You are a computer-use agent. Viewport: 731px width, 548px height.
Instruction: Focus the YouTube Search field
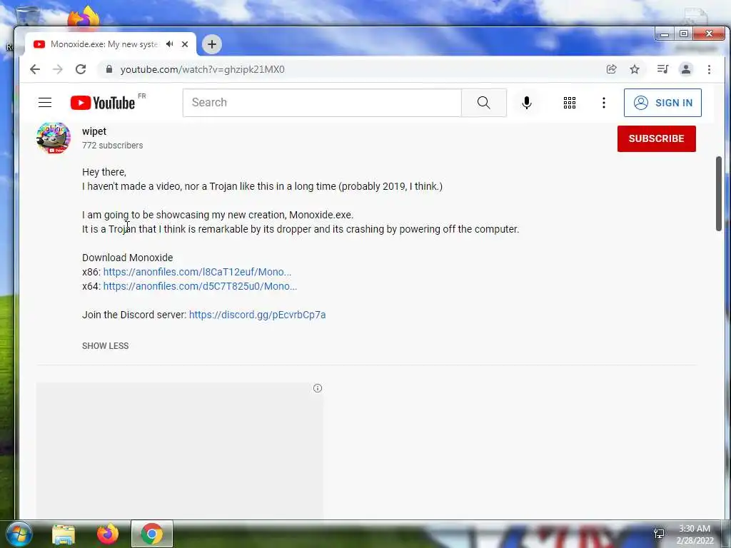pyautogui.click(x=322, y=103)
